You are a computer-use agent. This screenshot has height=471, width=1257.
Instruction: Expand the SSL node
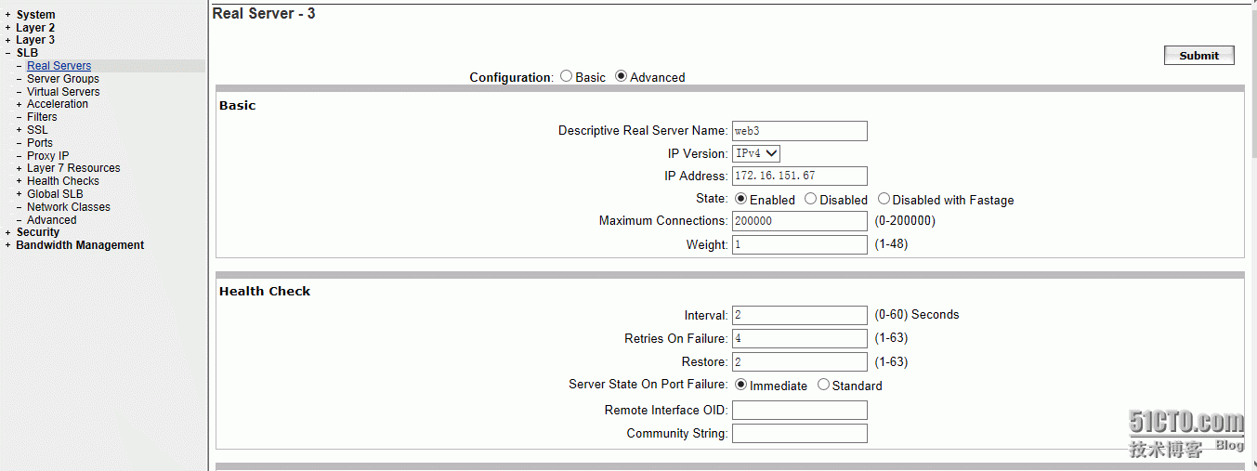click(20, 130)
